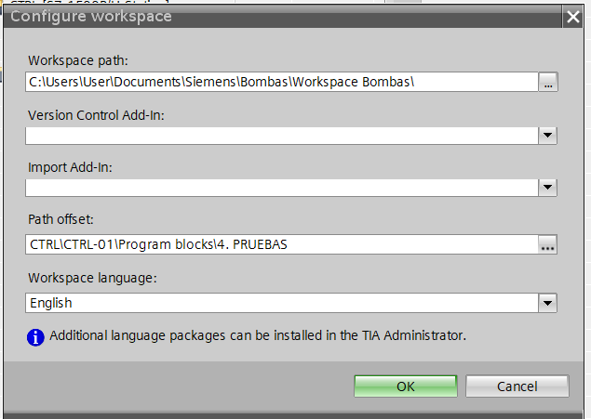Expand the Import Add-In dropdown arrow
The width and height of the screenshot is (591, 419).
coord(548,188)
